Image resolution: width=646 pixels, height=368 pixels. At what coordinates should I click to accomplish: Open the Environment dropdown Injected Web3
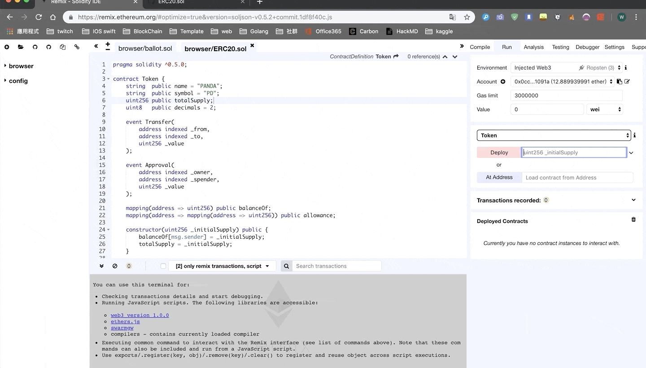(x=566, y=68)
